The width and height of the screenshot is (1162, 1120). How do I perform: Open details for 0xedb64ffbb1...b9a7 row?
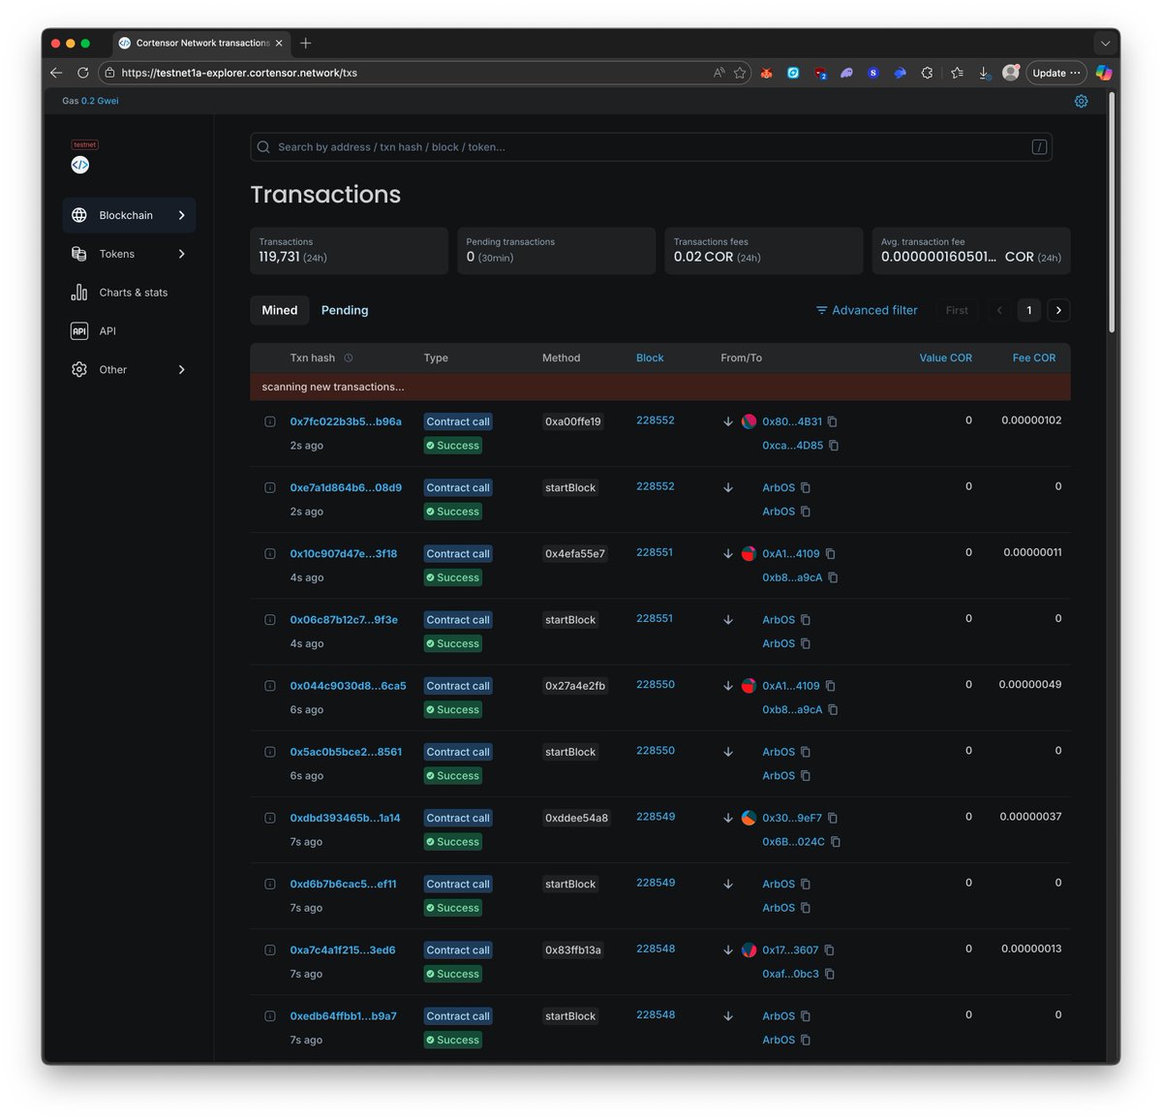pos(270,1016)
